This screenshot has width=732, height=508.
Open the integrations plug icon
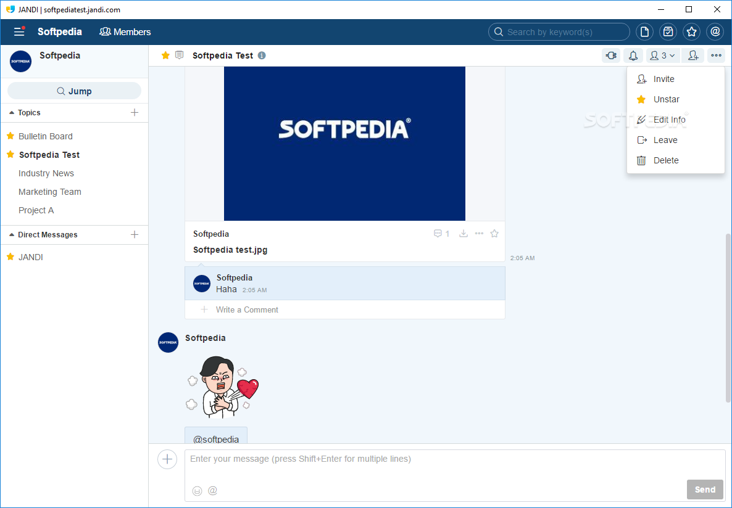click(611, 55)
